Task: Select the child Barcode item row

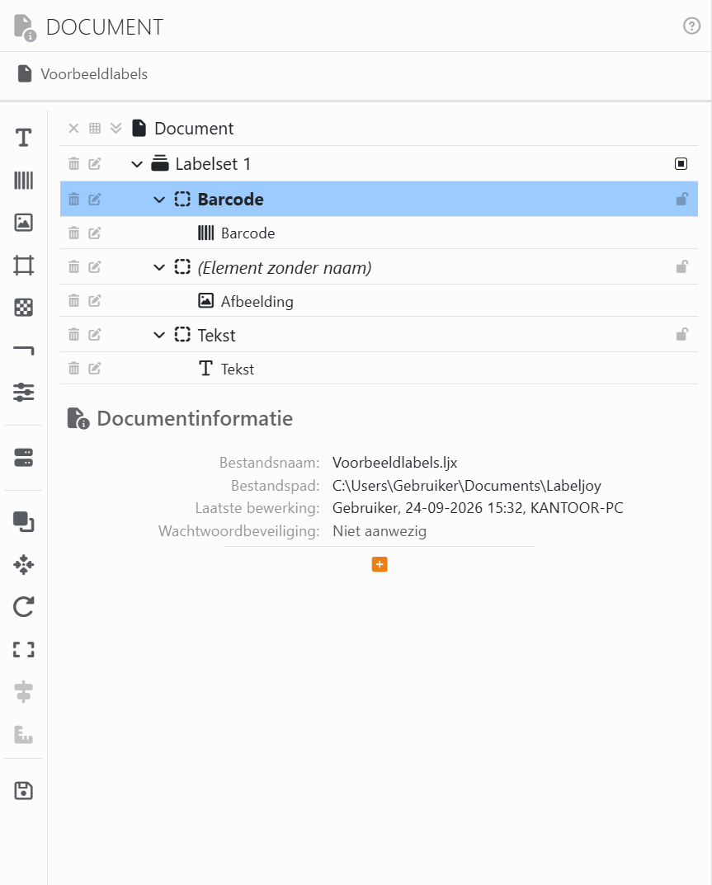Action: pyautogui.click(x=379, y=233)
